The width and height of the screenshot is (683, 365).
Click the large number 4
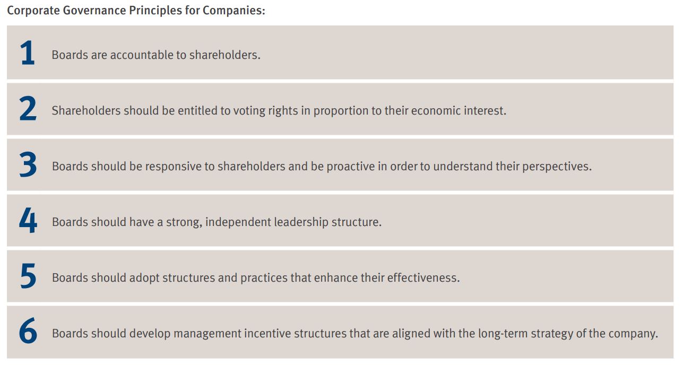(x=28, y=221)
